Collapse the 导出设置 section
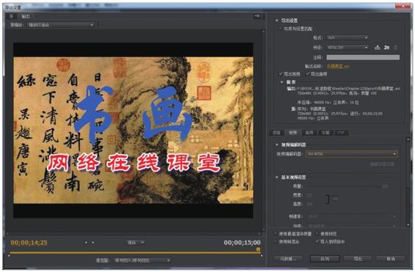 277,21
